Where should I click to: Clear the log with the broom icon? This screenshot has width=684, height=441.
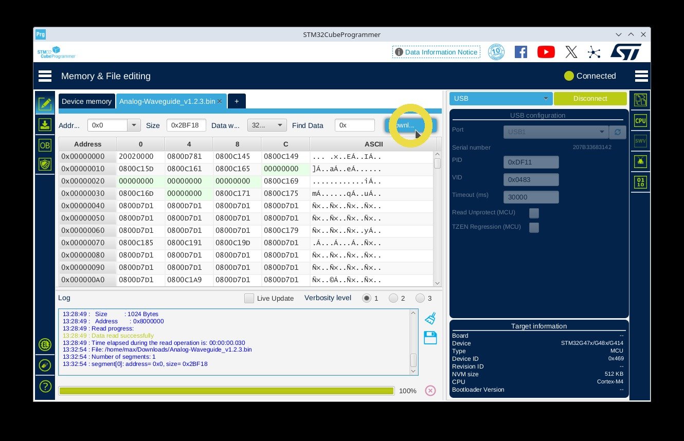point(430,318)
